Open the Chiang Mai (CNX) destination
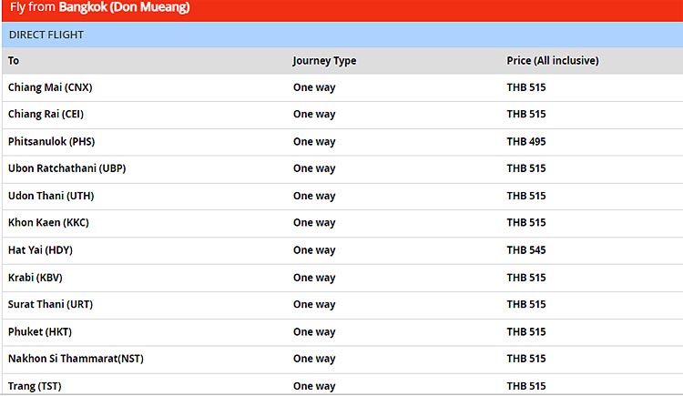 tap(50, 87)
